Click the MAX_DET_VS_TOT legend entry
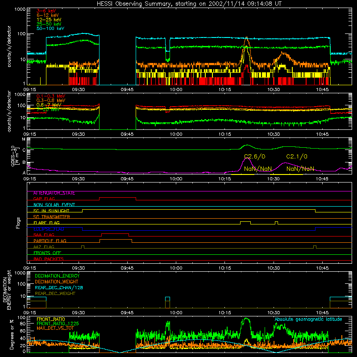This screenshot has width=357, height=357. click(55, 328)
